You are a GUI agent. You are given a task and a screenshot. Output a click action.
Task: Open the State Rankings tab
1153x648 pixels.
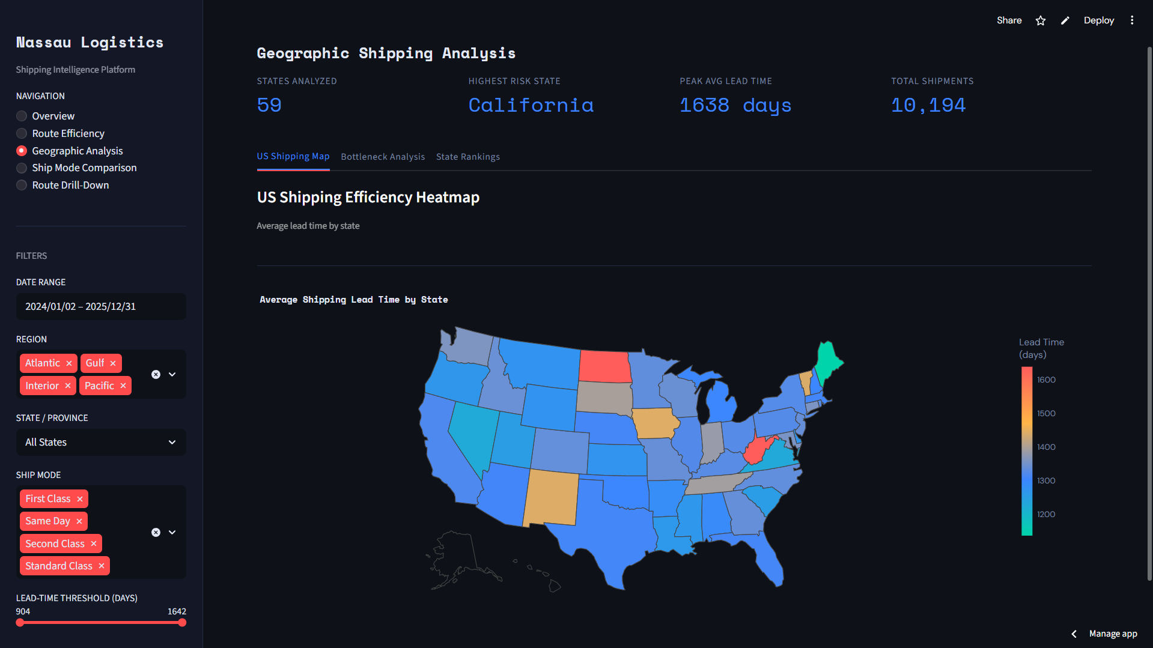(468, 157)
